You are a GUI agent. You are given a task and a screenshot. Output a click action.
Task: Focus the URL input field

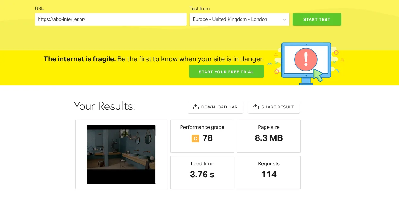pos(110,19)
